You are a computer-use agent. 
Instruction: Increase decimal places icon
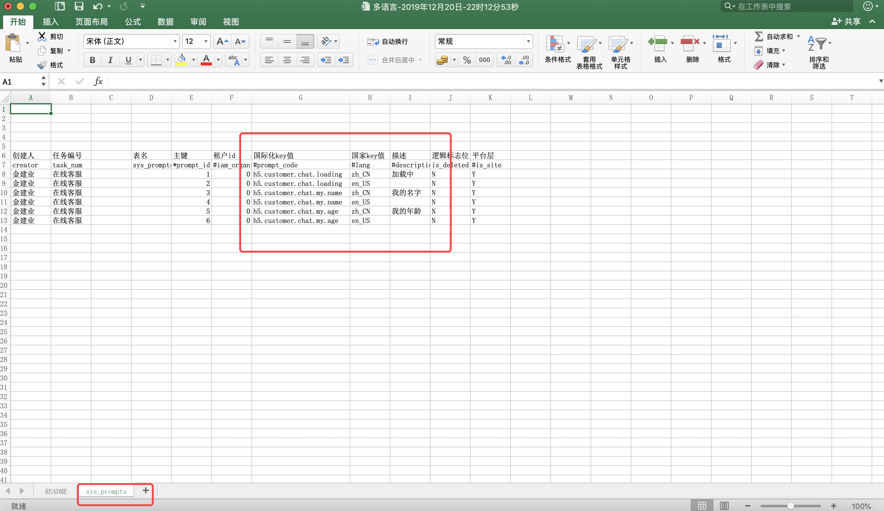click(x=506, y=60)
